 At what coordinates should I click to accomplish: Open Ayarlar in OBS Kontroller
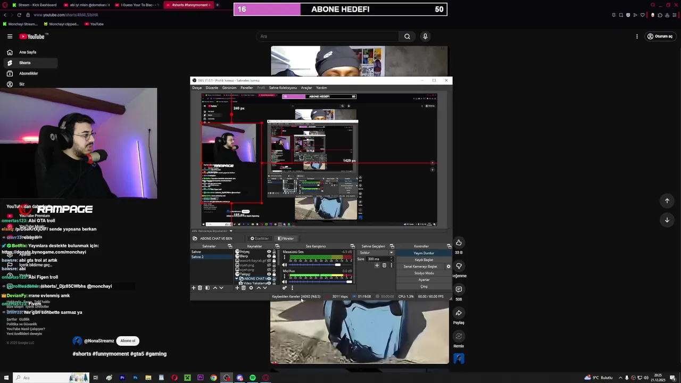[x=424, y=280]
